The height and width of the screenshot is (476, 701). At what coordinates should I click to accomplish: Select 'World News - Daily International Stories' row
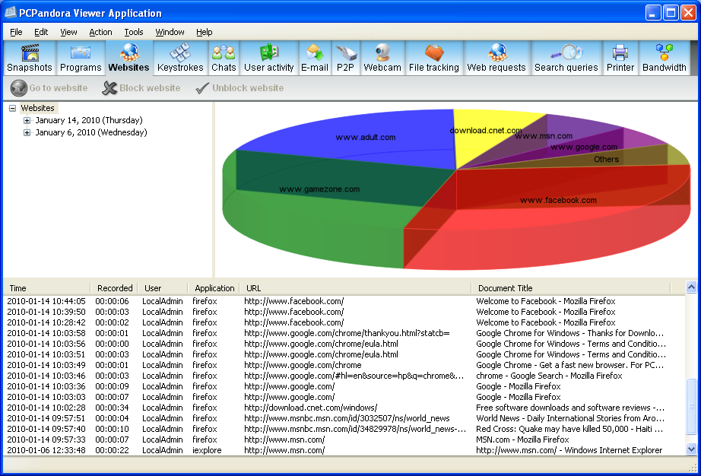click(x=344, y=418)
